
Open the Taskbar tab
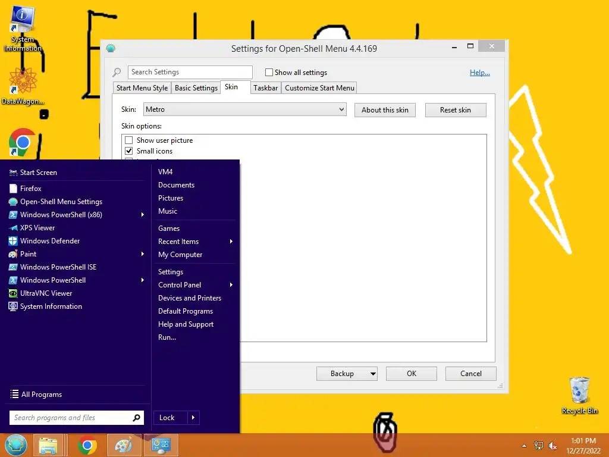(266, 88)
